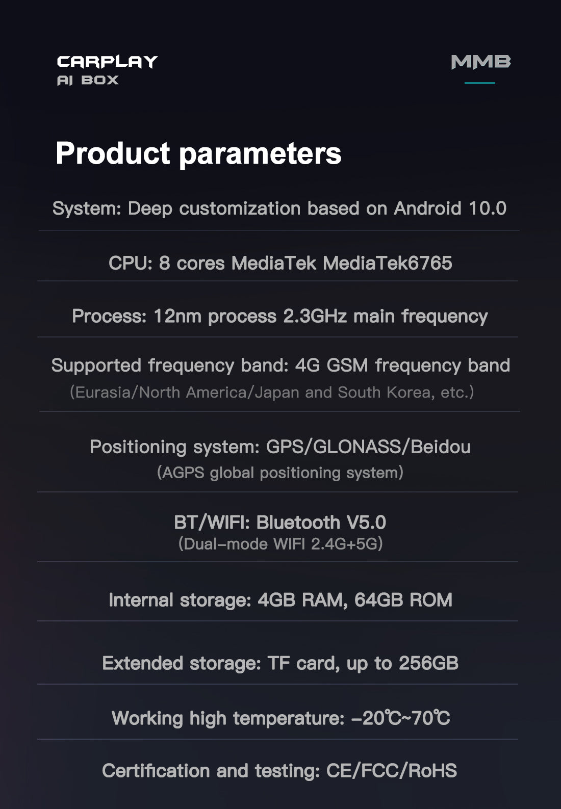Select the Product parameters heading
Screen dimensions: 561x809
click(198, 153)
